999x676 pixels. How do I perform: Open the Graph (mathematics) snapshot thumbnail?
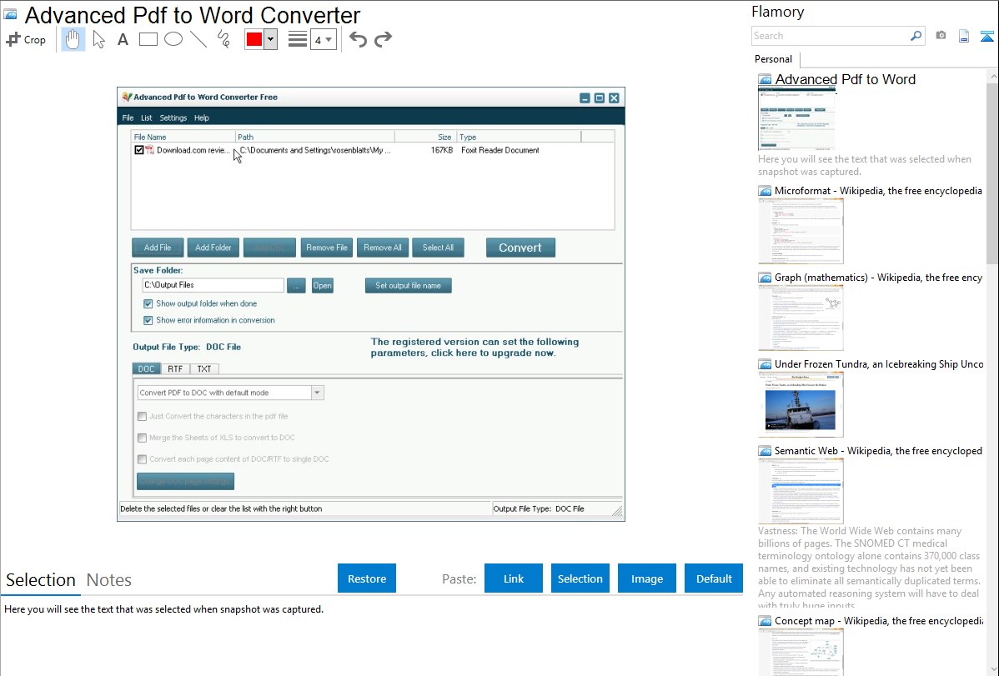(x=801, y=318)
